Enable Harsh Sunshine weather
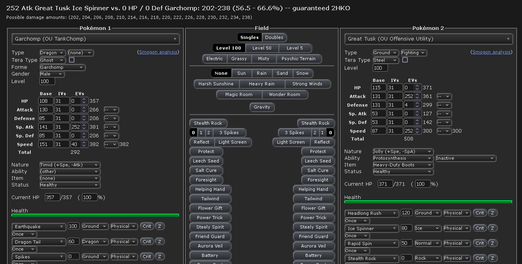Image resolution: width=522 pixels, height=264 pixels. [216, 84]
